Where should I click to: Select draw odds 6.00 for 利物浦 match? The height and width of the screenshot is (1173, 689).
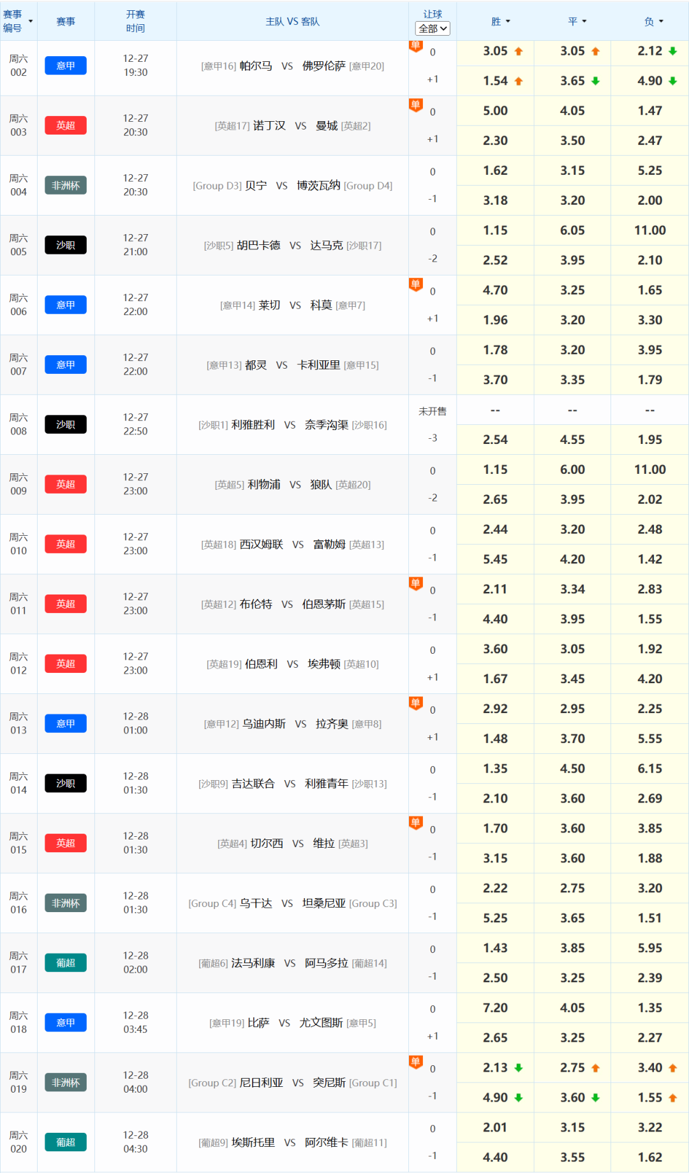572,469
